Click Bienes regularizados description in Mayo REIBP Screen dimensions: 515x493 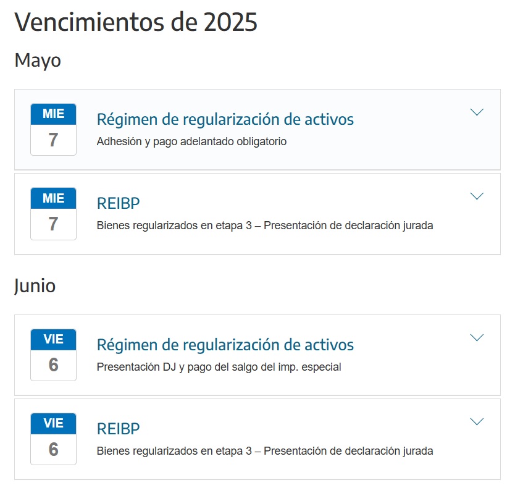click(265, 225)
